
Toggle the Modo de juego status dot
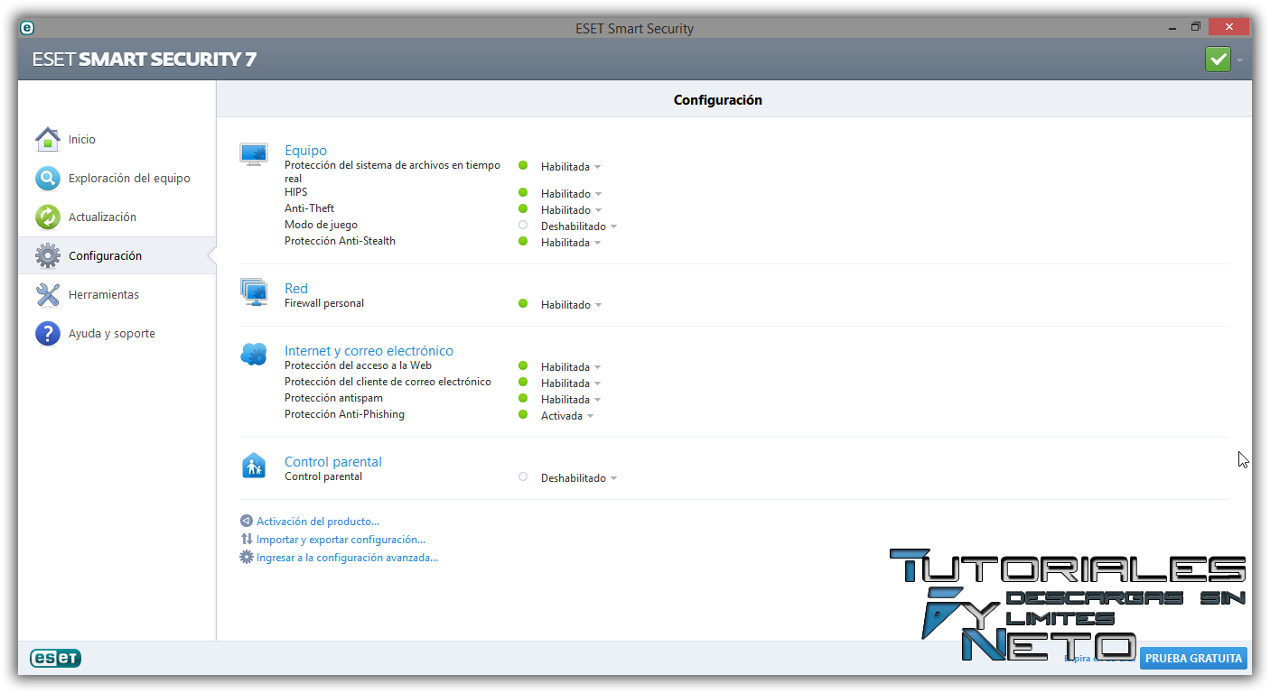[523, 225]
